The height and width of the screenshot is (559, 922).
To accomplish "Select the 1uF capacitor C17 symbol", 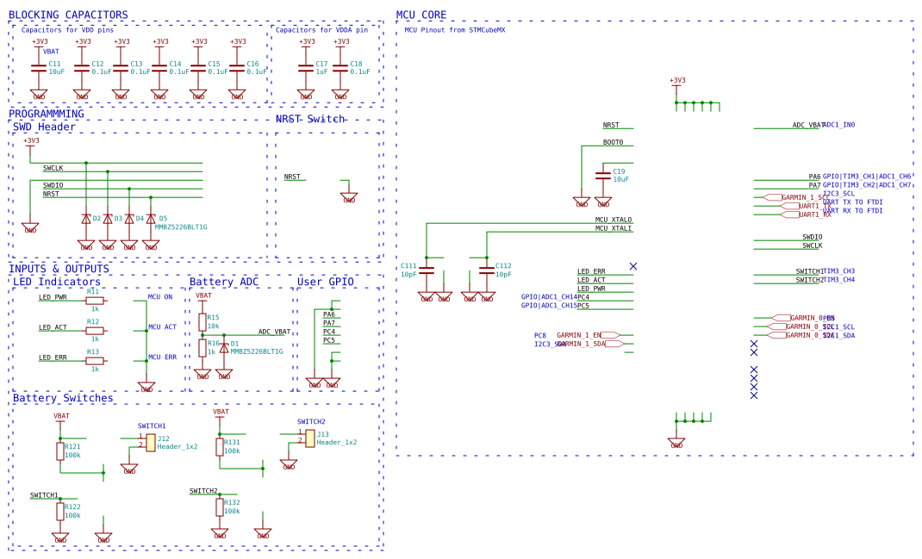I will pos(306,69).
